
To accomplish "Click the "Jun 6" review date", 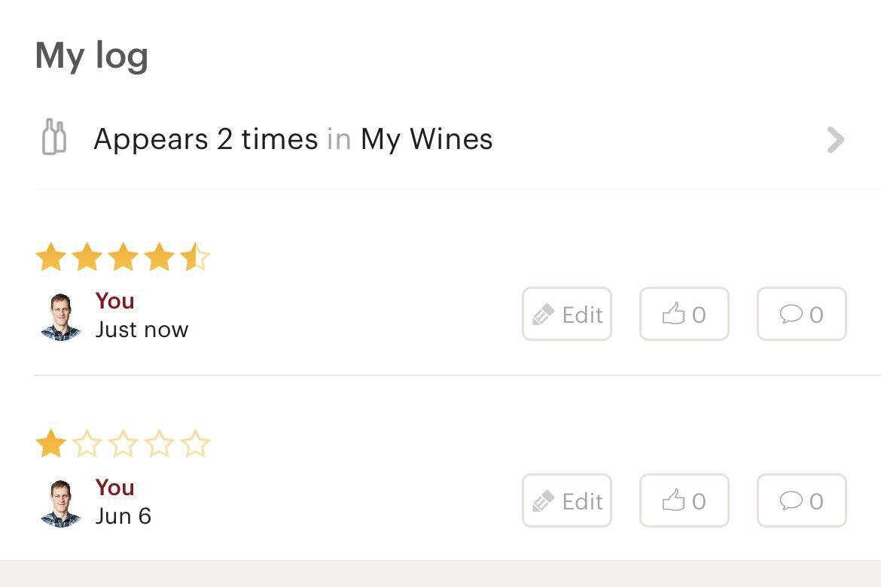I will 123,516.
